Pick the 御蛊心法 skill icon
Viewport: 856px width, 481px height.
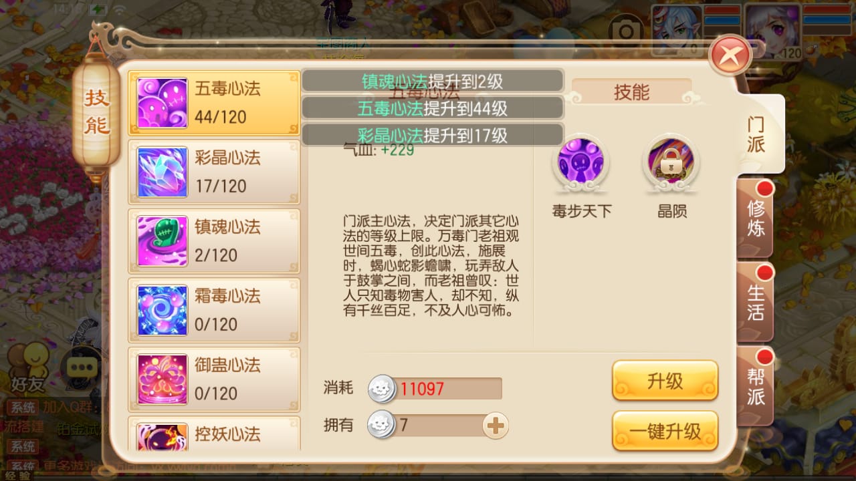(163, 379)
